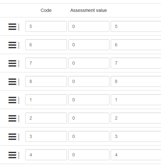Click the drag handle for code 3 row
The image size is (161, 165).
pyautogui.click(x=12, y=137)
